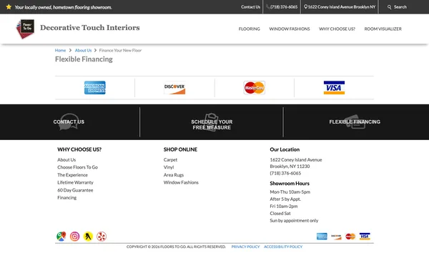Click 'SHOP ONLINE' footer heading
This screenshot has width=429, height=268.
[180, 149]
